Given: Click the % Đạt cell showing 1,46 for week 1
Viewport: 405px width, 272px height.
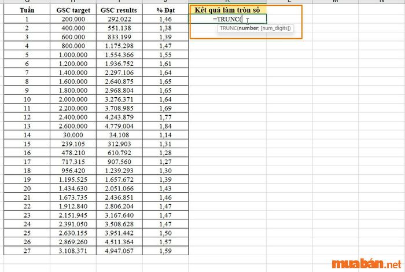Looking at the screenshot, I should [165, 19].
